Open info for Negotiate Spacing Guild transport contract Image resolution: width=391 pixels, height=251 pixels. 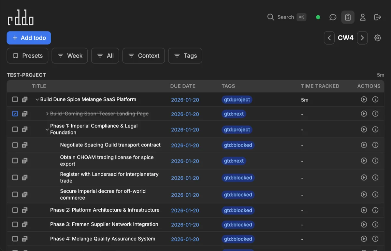coord(375,145)
